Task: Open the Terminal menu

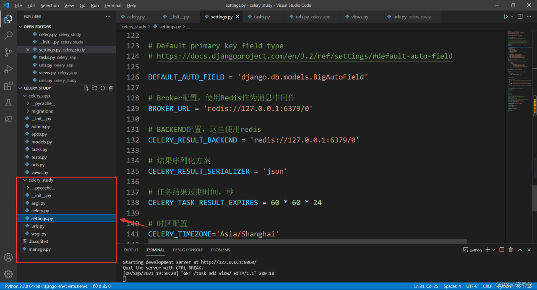Action: click(113, 5)
